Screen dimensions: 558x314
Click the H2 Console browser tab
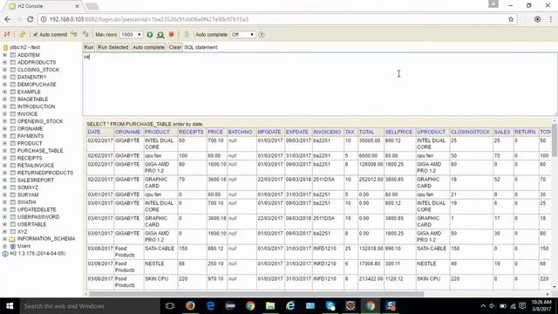tap(44, 6)
